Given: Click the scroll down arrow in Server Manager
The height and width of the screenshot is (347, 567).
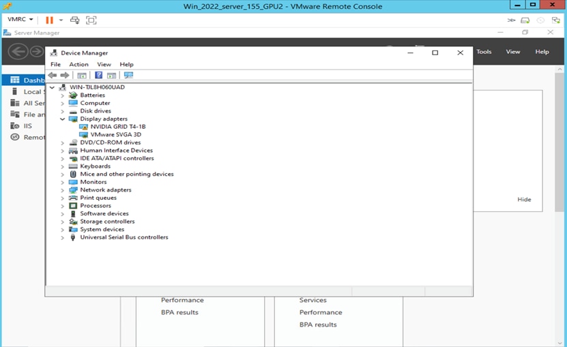Looking at the screenshot, I should tap(559, 343).
